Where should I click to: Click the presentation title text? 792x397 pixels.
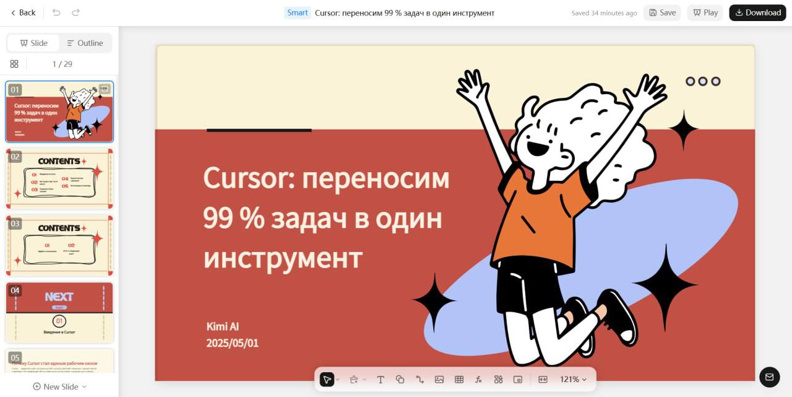[405, 12]
